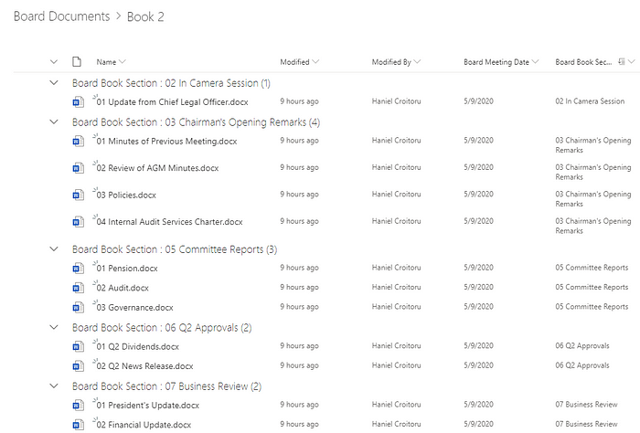Open the Modified By column dropdown
This screenshot has height=433, width=640.
[x=417, y=62]
